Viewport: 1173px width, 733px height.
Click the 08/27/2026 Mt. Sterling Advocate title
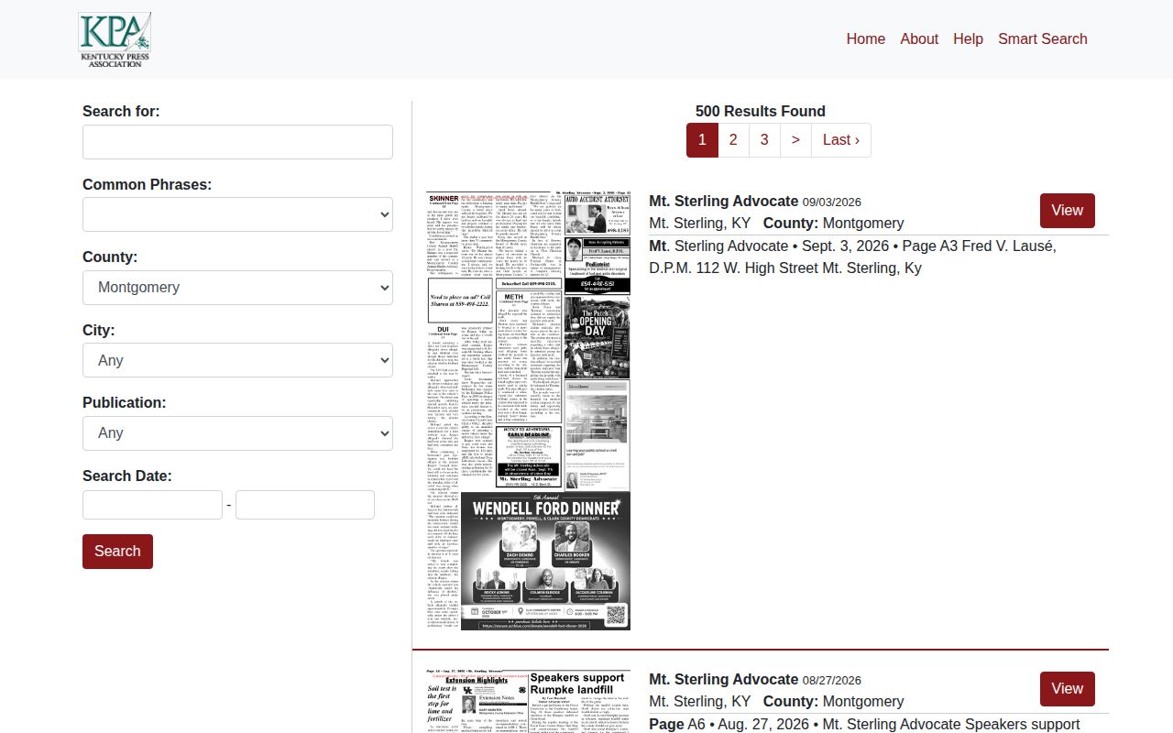[724, 679]
